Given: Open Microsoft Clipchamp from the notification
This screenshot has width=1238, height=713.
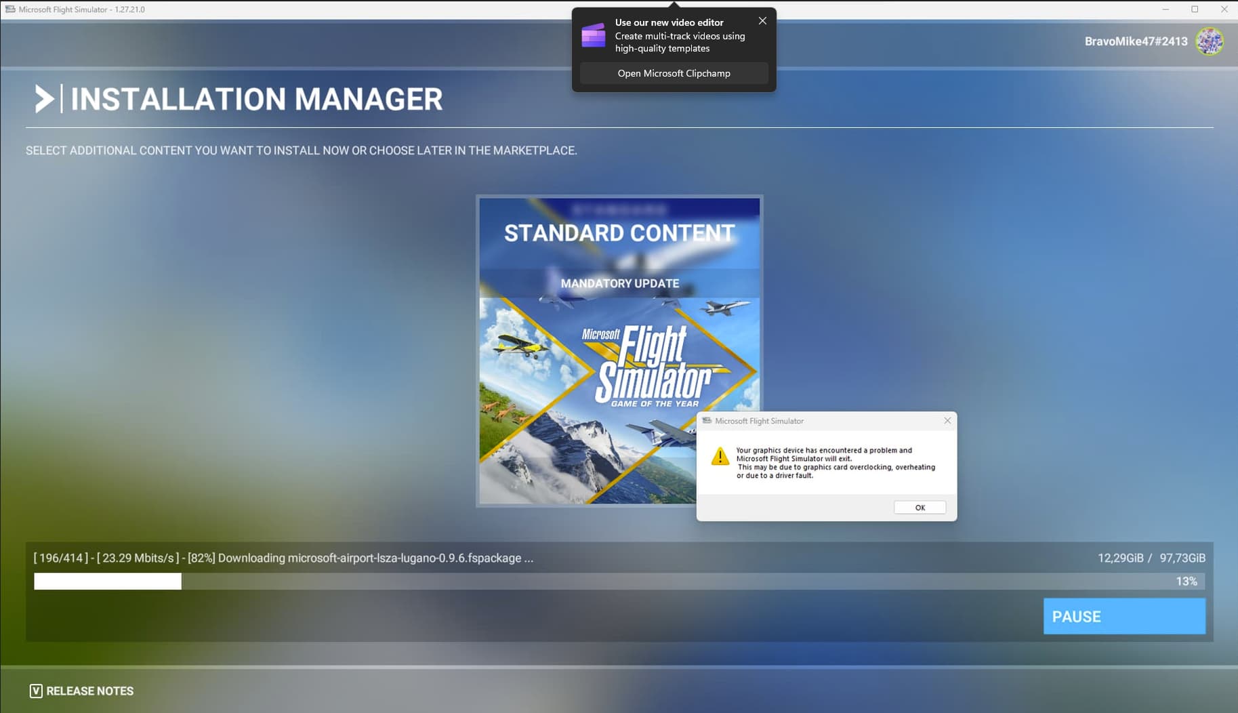Looking at the screenshot, I should tap(674, 73).
